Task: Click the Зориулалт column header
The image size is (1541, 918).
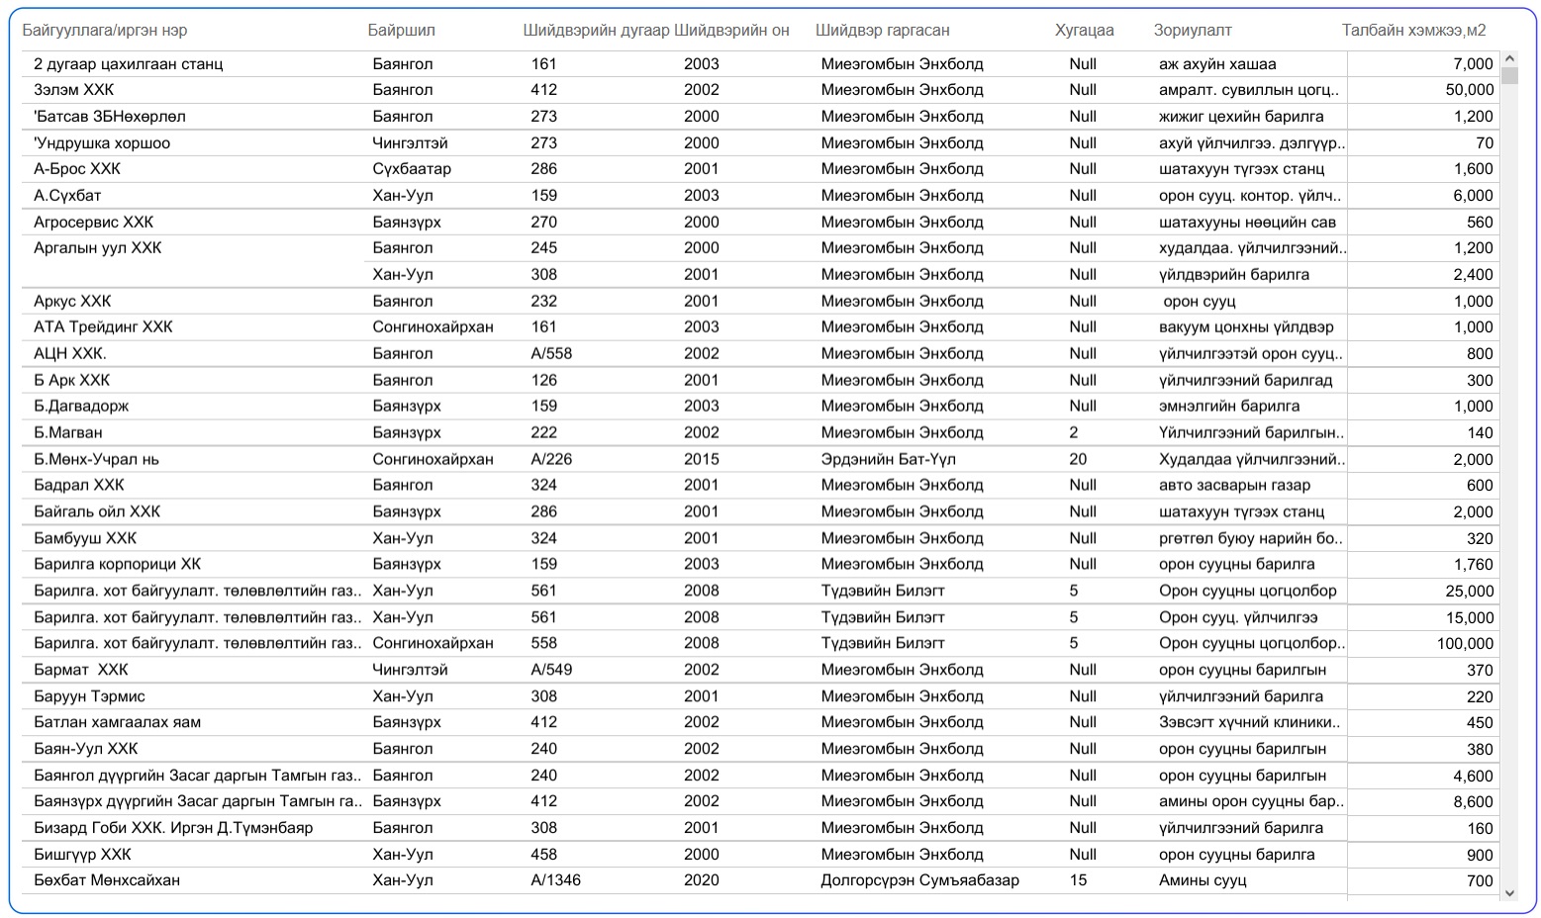Action: [x=1193, y=31]
